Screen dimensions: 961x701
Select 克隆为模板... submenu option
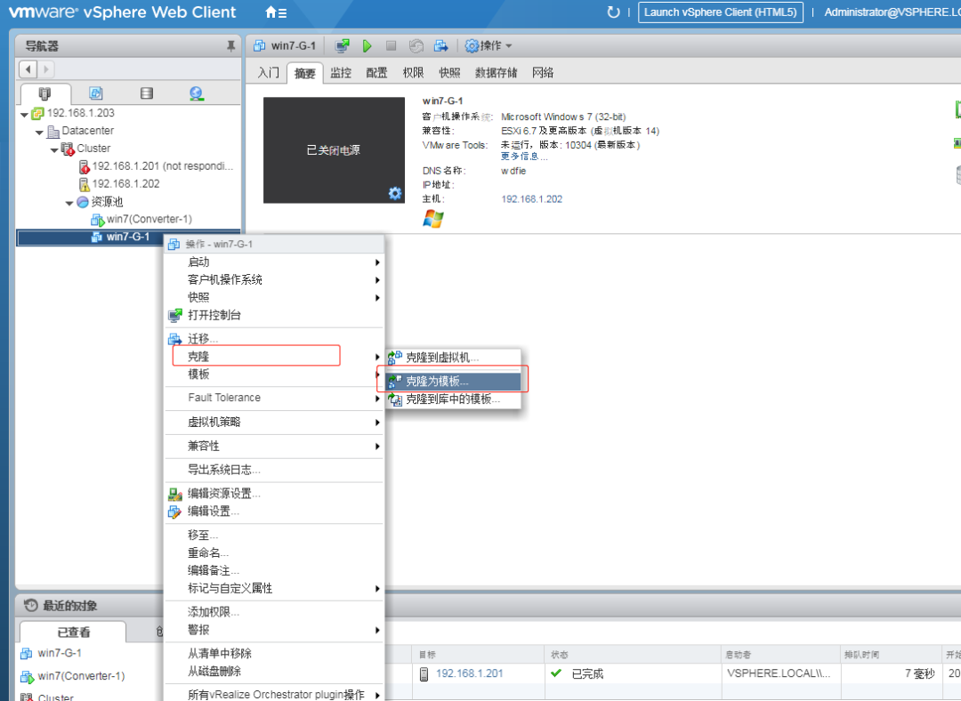454,381
